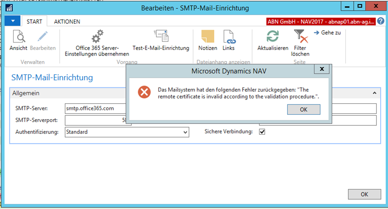Screen dimensions: 388x209
Task: Open the Links icon
Action: tap(229, 37)
